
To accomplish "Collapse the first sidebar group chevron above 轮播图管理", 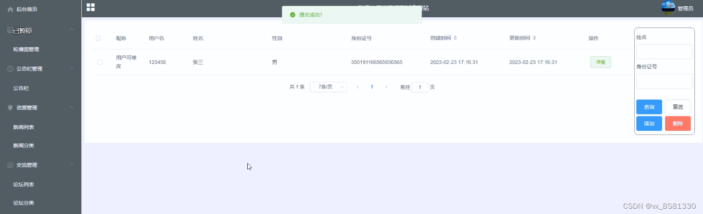I will (72, 30).
